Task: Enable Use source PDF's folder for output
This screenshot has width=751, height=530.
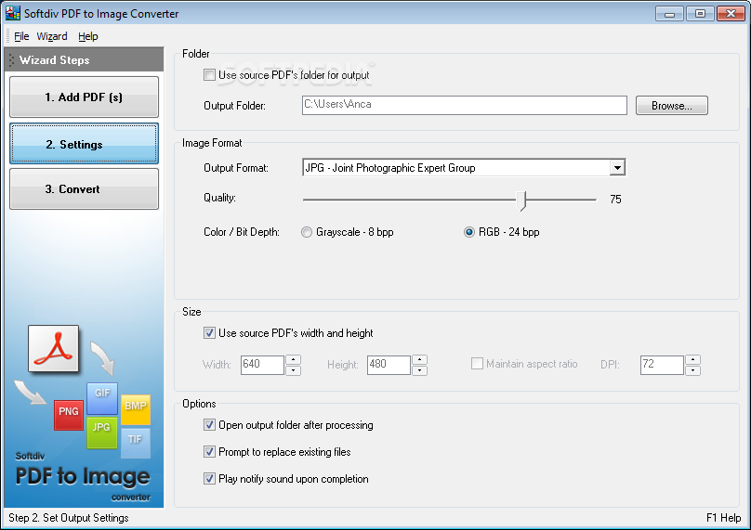Action: tap(209, 74)
